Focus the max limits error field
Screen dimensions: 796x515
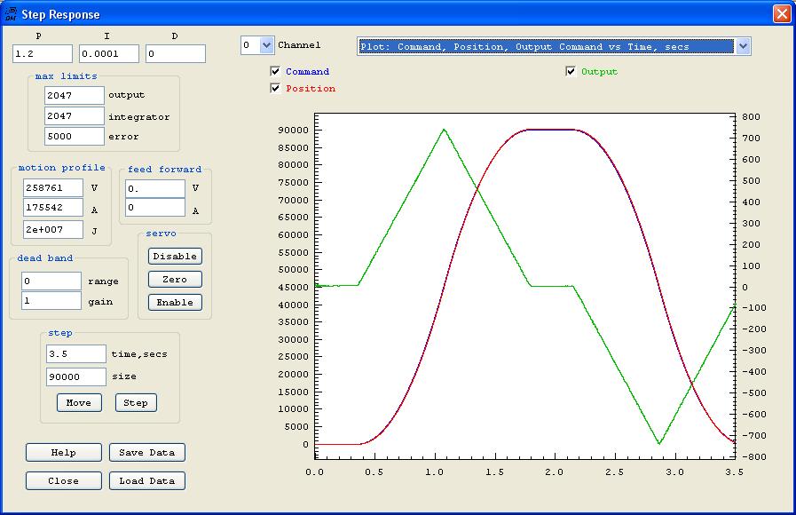click(x=74, y=137)
